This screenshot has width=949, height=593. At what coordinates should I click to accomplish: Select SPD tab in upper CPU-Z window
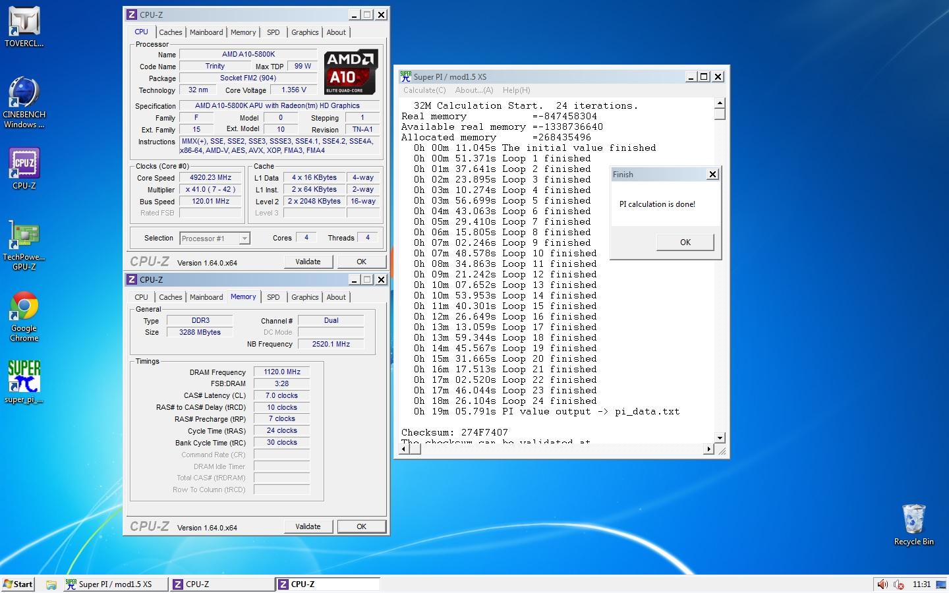click(x=273, y=32)
